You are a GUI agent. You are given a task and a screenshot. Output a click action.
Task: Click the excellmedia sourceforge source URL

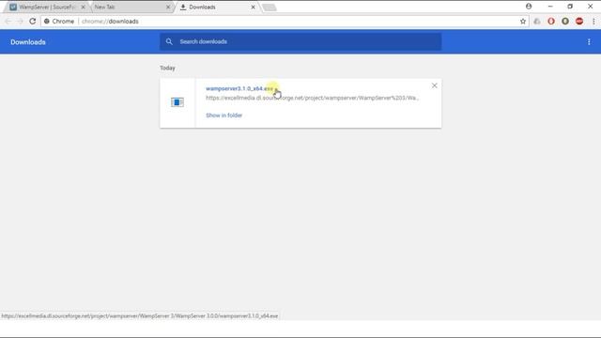coord(312,98)
